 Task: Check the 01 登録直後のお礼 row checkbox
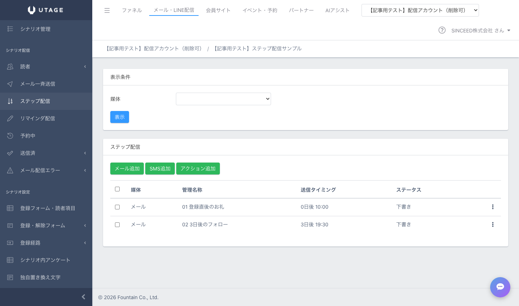point(117,207)
